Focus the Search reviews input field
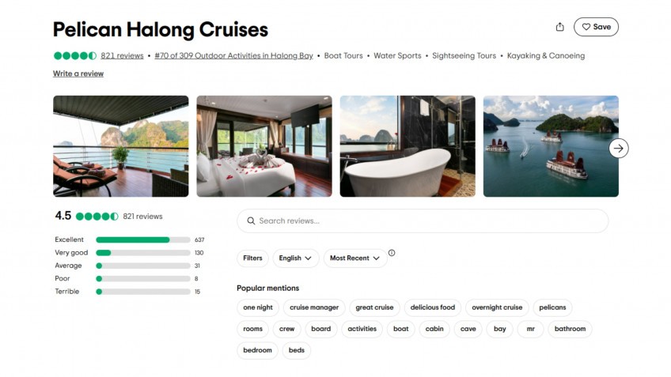This screenshot has width=671, height=377. [x=427, y=221]
